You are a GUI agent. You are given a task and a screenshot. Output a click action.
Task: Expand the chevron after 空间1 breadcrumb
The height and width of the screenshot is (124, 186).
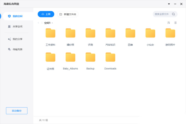(x=52, y=23)
